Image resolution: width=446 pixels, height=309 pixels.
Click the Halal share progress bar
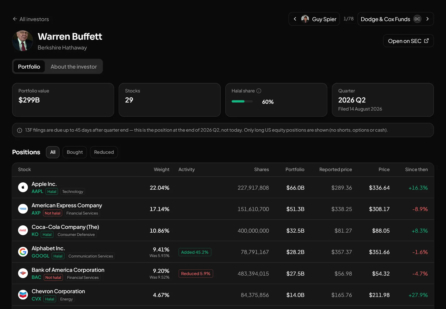pos(242,101)
